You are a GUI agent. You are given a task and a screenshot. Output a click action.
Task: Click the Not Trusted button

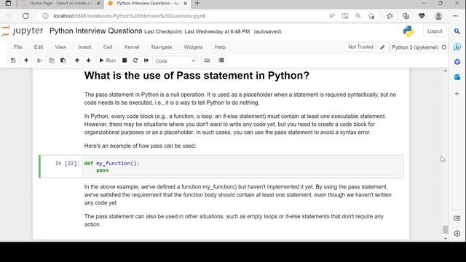[360, 47]
